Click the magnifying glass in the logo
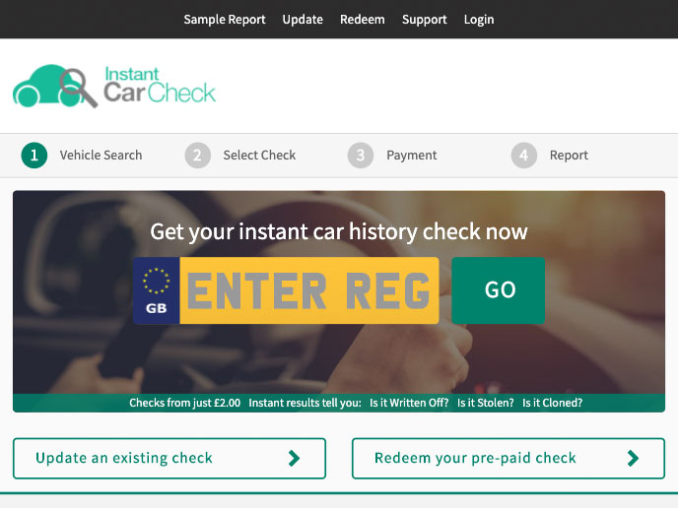The image size is (678, 508). 78,88
